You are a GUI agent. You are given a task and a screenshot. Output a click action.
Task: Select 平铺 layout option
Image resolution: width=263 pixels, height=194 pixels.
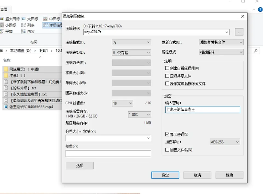(7, 31)
